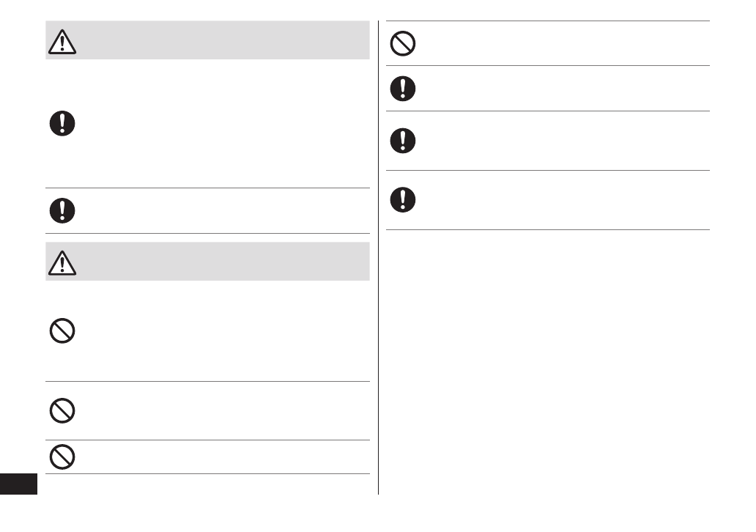Viewport: 756px width, 532px height.
Task: Click the bottom-left prohibition icon
Action: 62,457
